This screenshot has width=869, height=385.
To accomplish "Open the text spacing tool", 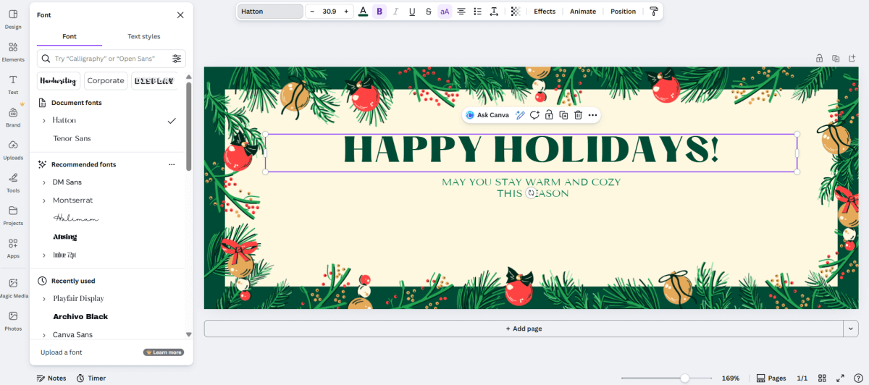I will click(494, 12).
